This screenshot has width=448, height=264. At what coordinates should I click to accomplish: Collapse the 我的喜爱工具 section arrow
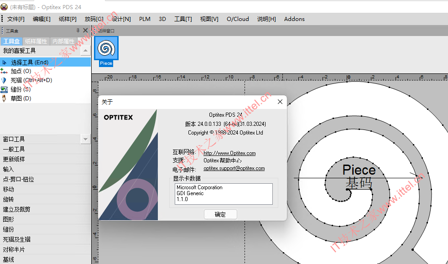[x=85, y=51]
